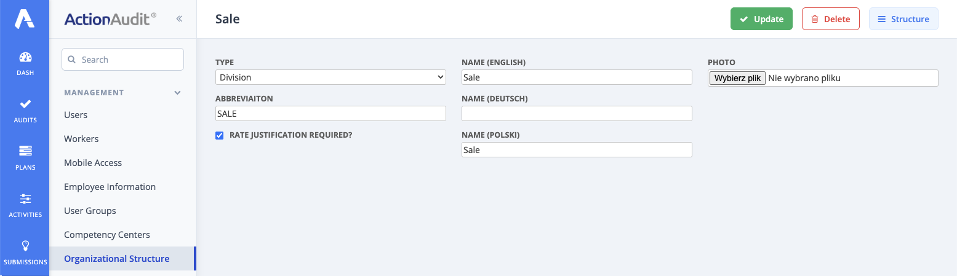Viewport: 957px width, 276px height.
Task: Open the Dash gauge icon
Action: [x=25, y=58]
